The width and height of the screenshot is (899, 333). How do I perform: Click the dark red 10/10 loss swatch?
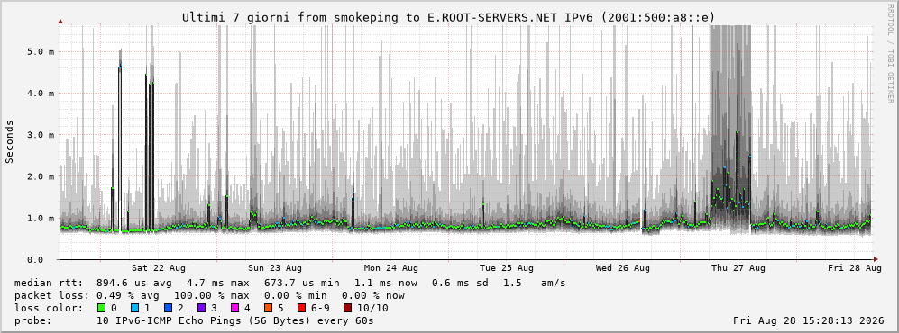(x=347, y=308)
